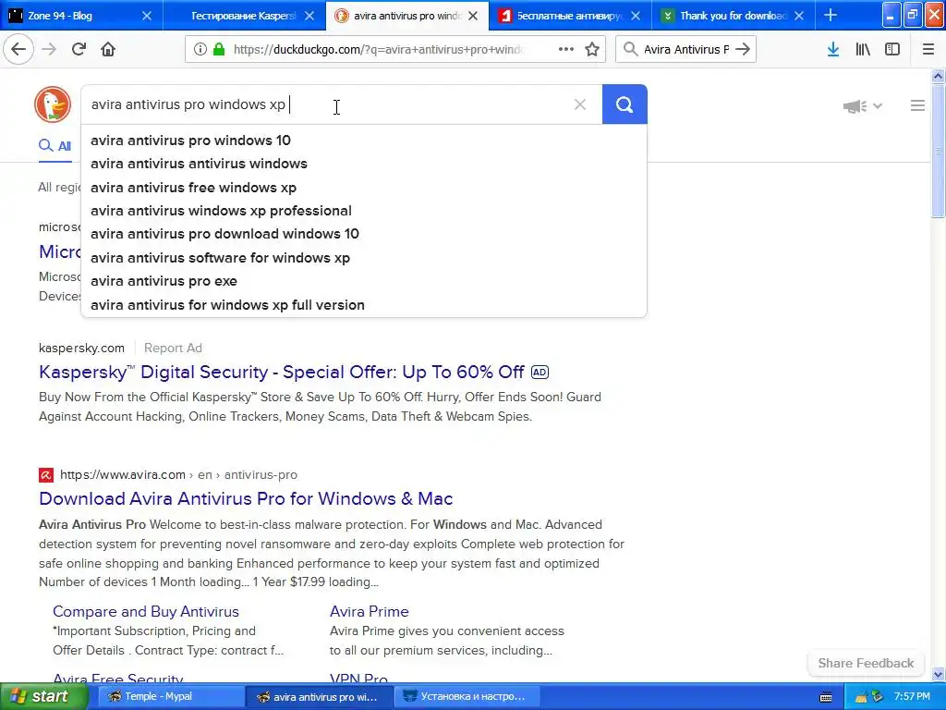This screenshot has height=710, width=946.
Task: Click the green padlock security icon
Action: [219, 49]
